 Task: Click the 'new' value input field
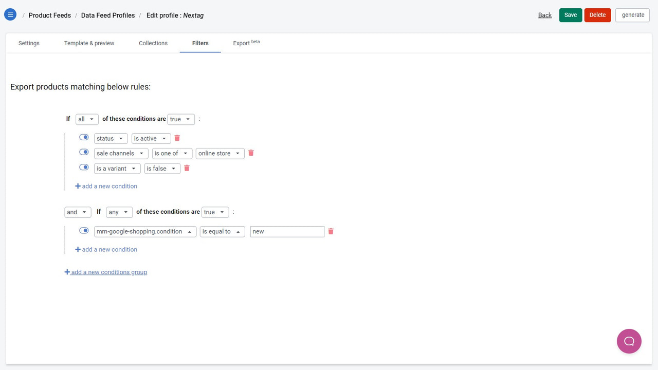(x=287, y=231)
